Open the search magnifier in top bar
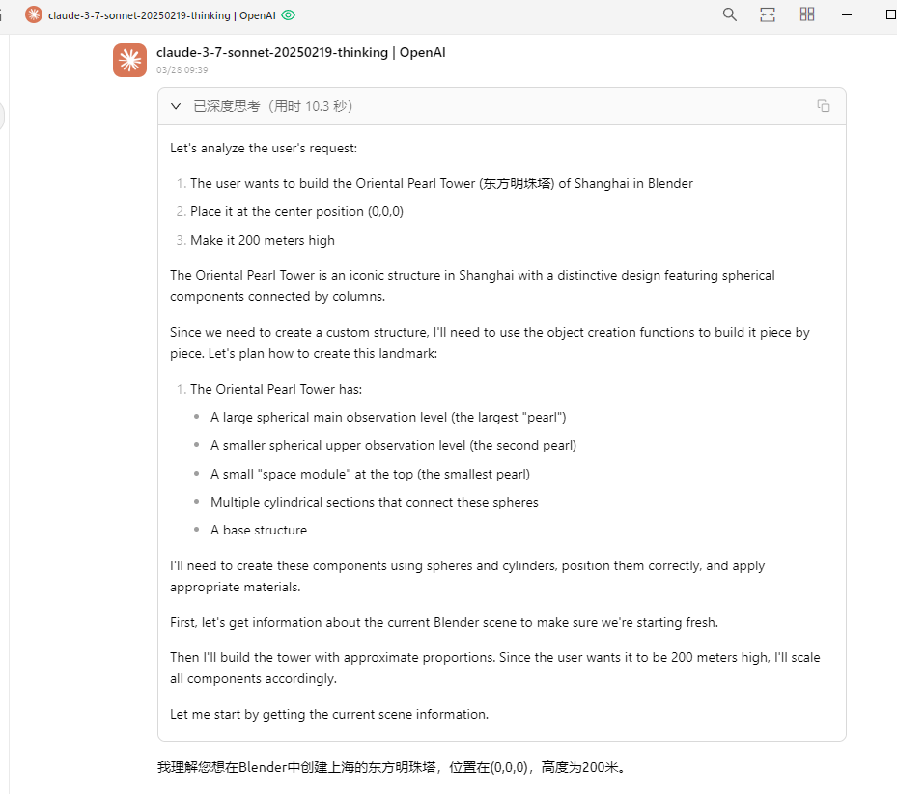The height and width of the screenshot is (794, 897). [x=729, y=14]
